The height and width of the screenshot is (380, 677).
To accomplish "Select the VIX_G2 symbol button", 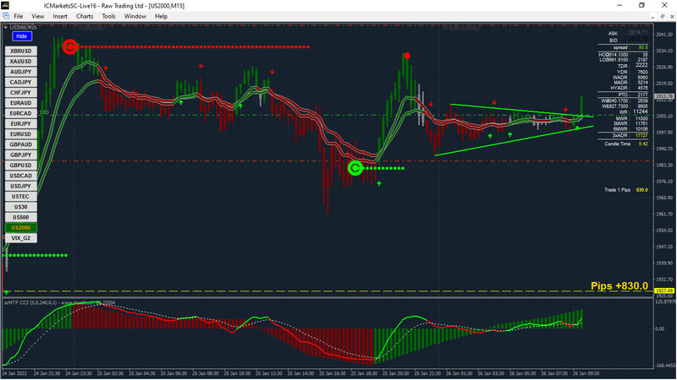I will 20,238.
